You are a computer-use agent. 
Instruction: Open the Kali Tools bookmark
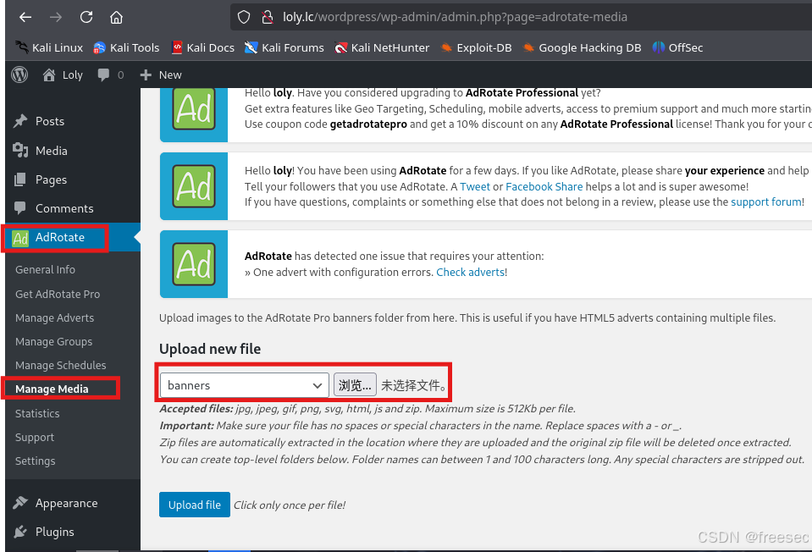126,47
